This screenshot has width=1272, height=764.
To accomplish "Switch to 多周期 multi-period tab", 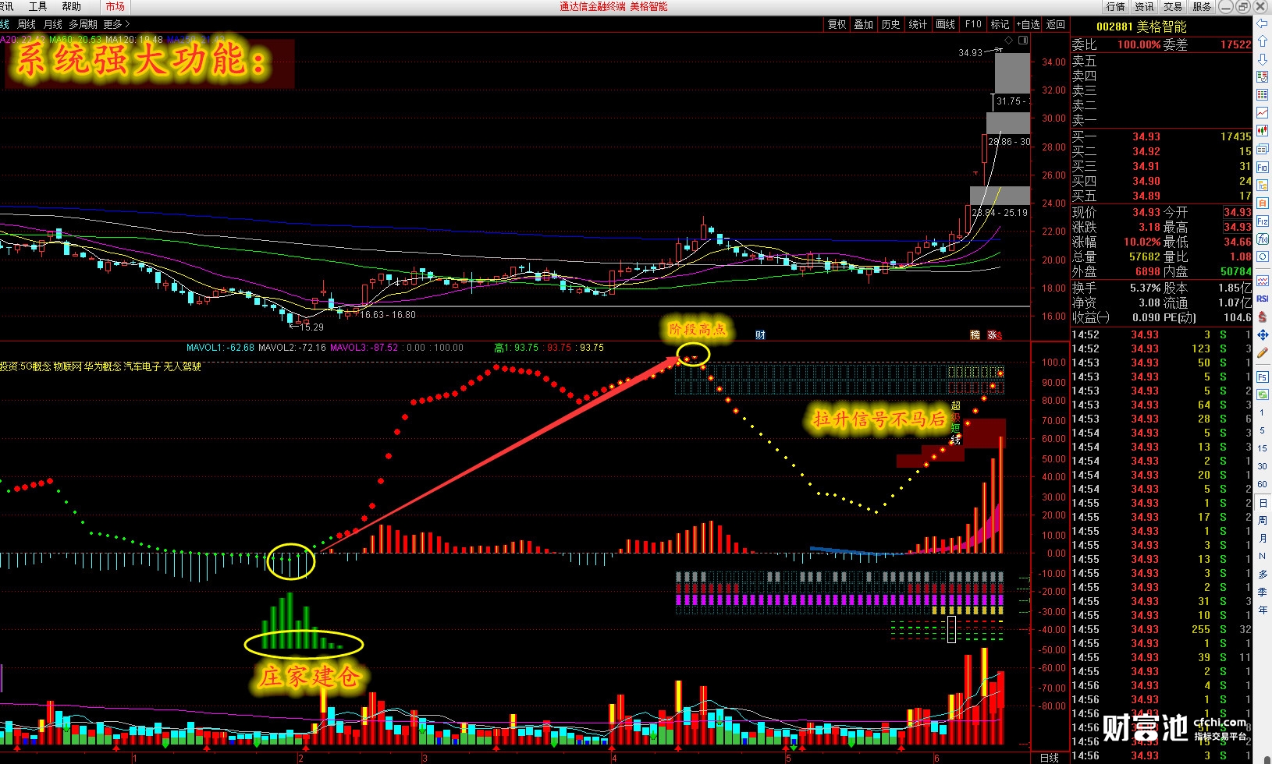I will tap(83, 24).
